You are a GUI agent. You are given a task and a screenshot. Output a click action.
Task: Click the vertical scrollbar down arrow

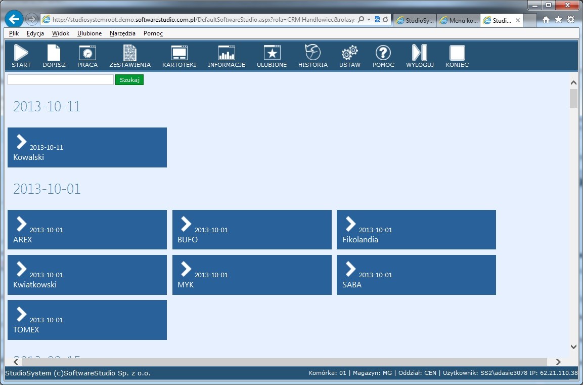573,347
